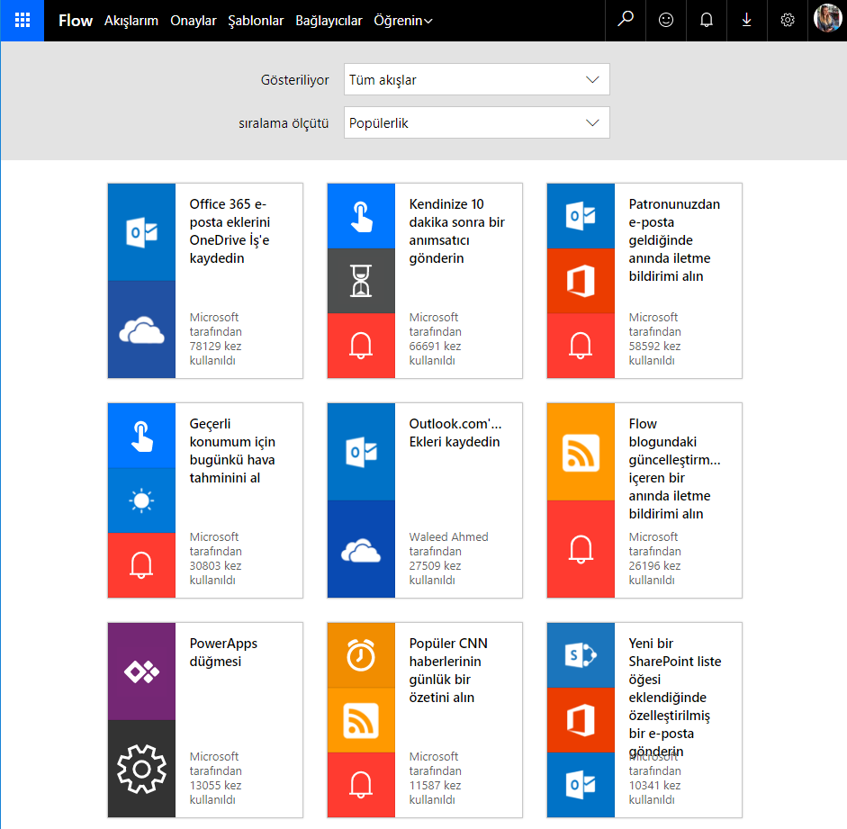Viewport: 847px width, 829px height.
Task: Click bell icon on Flow blogundaki card
Action: (581, 549)
